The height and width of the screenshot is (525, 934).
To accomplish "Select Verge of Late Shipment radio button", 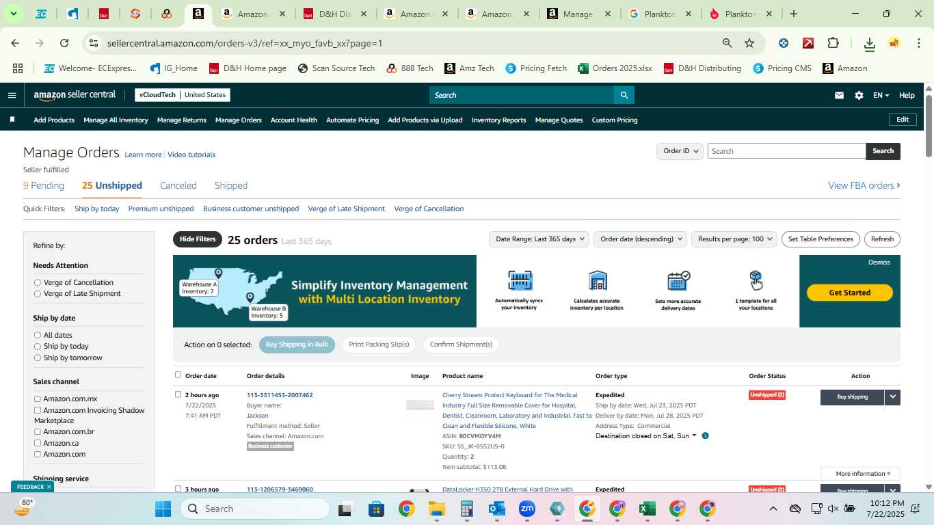I will pyautogui.click(x=38, y=293).
